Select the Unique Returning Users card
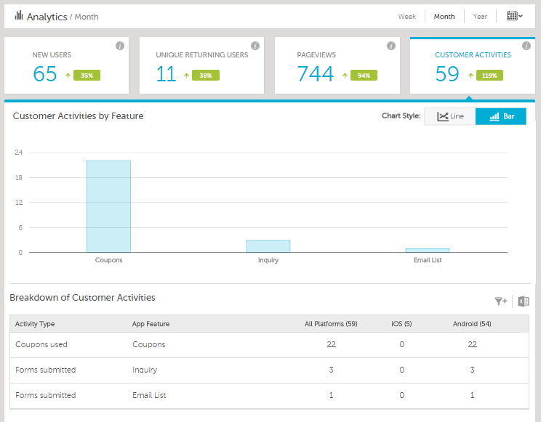This screenshot has width=541, height=422. click(x=202, y=66)
